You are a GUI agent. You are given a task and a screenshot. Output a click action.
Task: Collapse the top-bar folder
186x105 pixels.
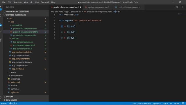point(10,38)
